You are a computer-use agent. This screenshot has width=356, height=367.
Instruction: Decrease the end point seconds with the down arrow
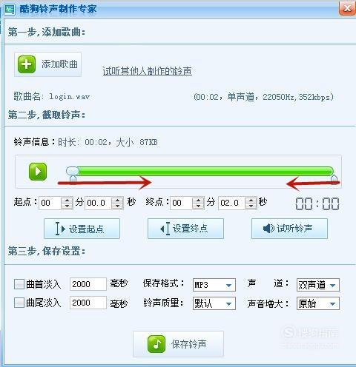click(x=251, y=206)
